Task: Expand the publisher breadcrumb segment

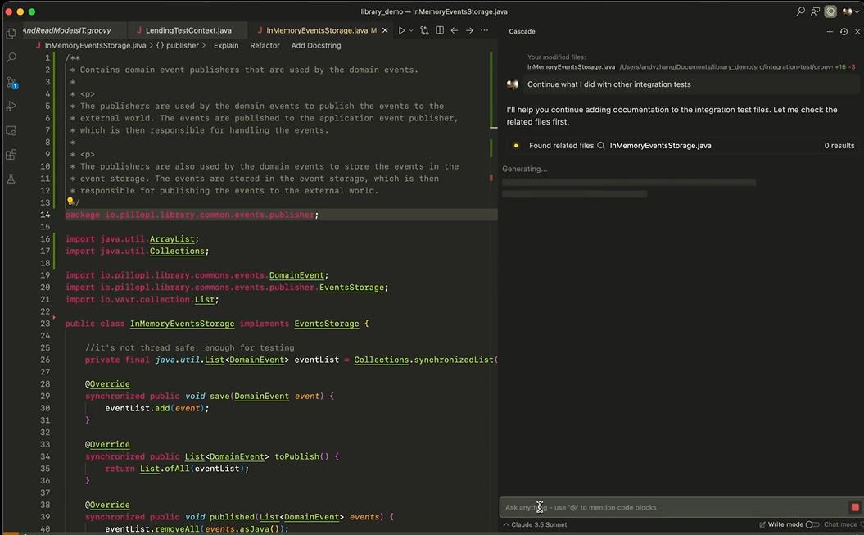Action: [x=182, y=46]
